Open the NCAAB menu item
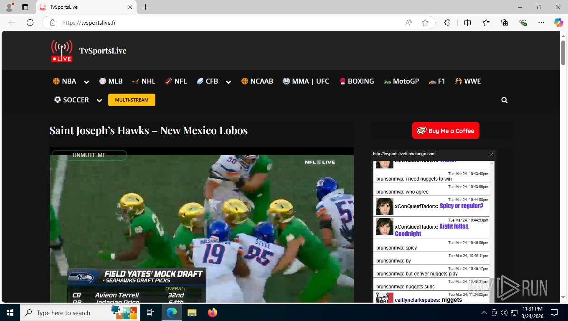Screen dimensions: 568x321 coord(257,81)
